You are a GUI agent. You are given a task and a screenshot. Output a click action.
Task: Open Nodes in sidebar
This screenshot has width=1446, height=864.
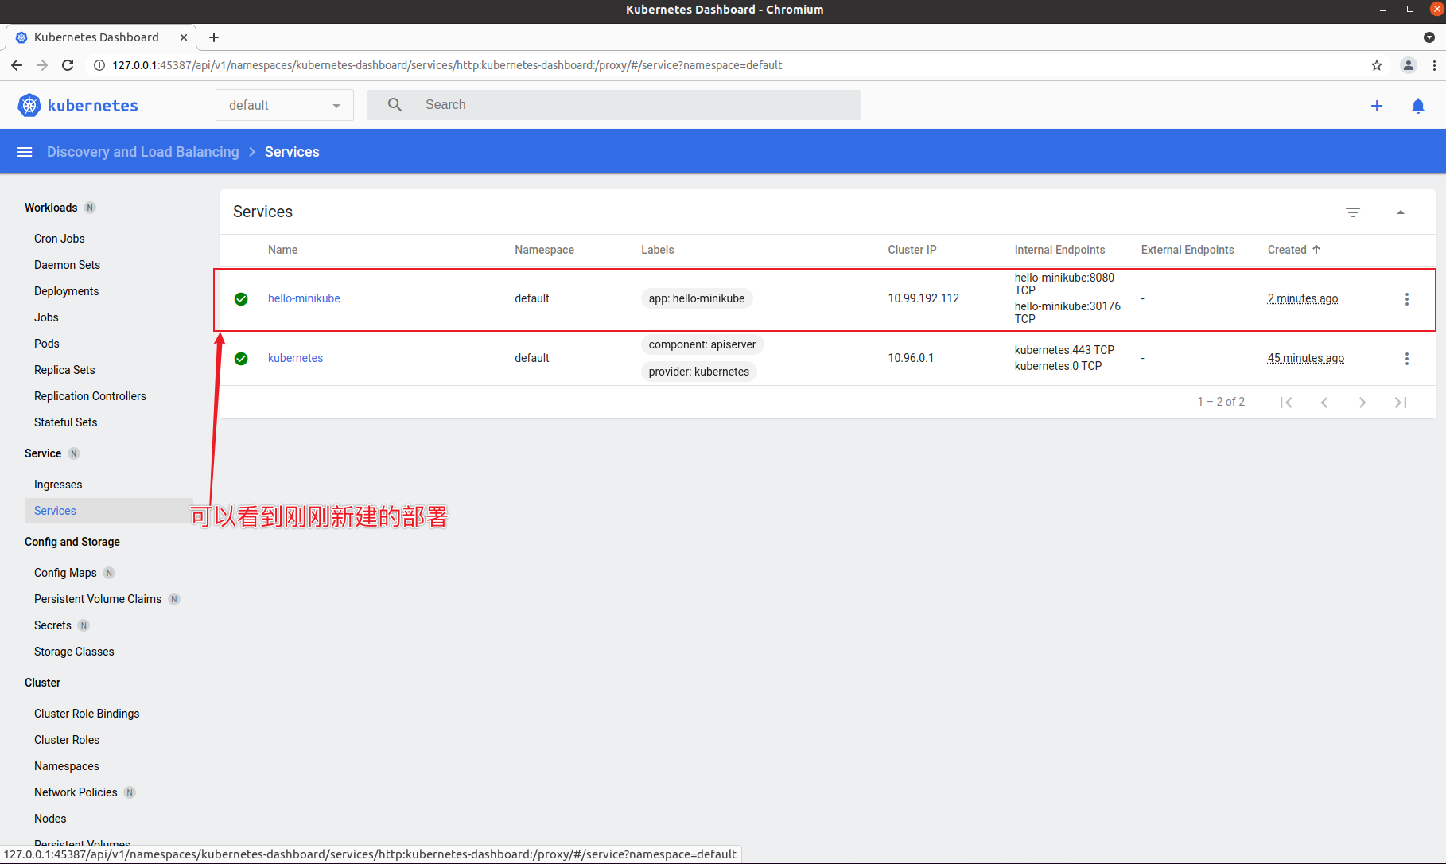tap(50, 819)
